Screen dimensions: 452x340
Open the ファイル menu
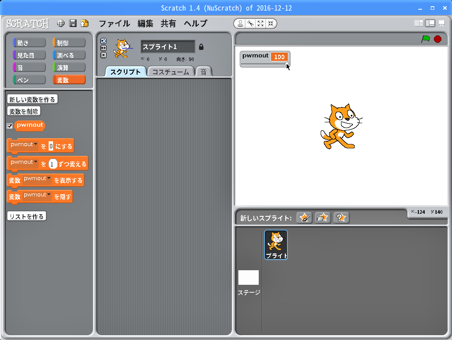(x=114, y=23)
